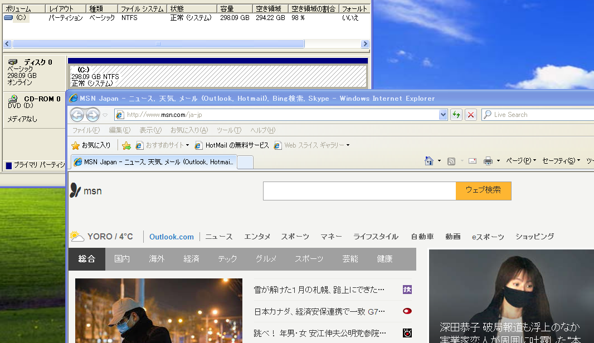
Task: Expand the セーフティ(S) dropdown menu
Action: click(x=561, y=161)
